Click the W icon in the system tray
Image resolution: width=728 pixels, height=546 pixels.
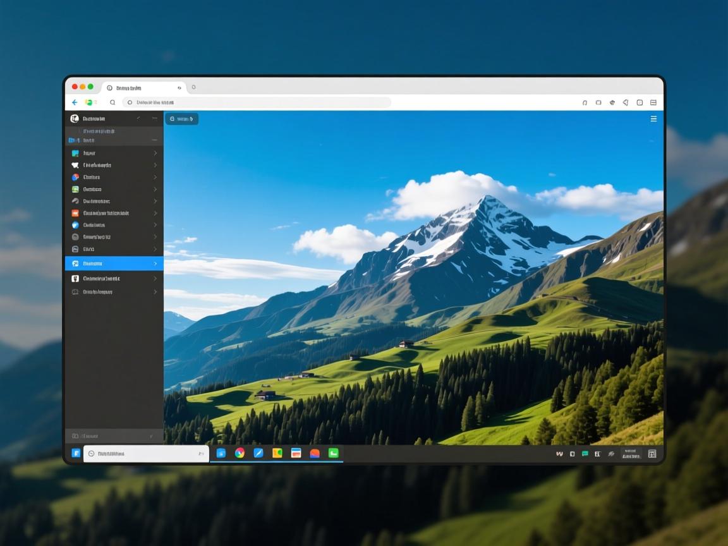click(x=559, y=454)
